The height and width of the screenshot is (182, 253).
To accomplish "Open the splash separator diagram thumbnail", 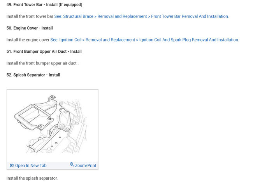I will point(52,126).
